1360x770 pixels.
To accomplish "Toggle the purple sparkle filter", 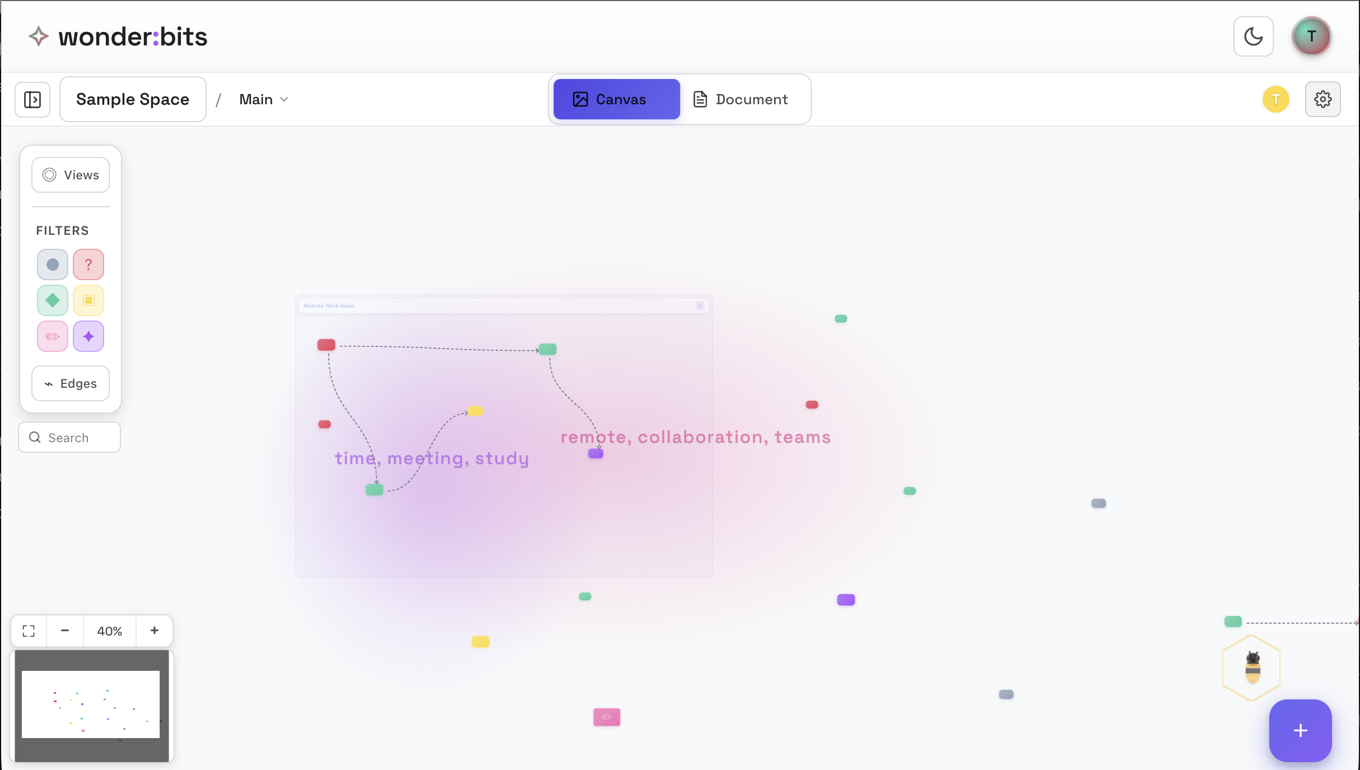I will click(x=89, y=336).
